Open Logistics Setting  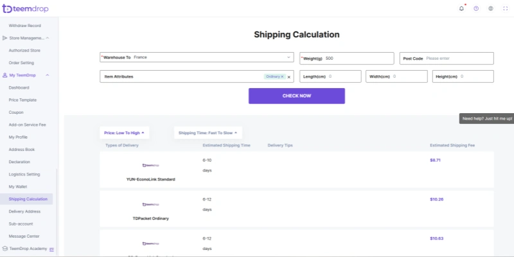24,174
